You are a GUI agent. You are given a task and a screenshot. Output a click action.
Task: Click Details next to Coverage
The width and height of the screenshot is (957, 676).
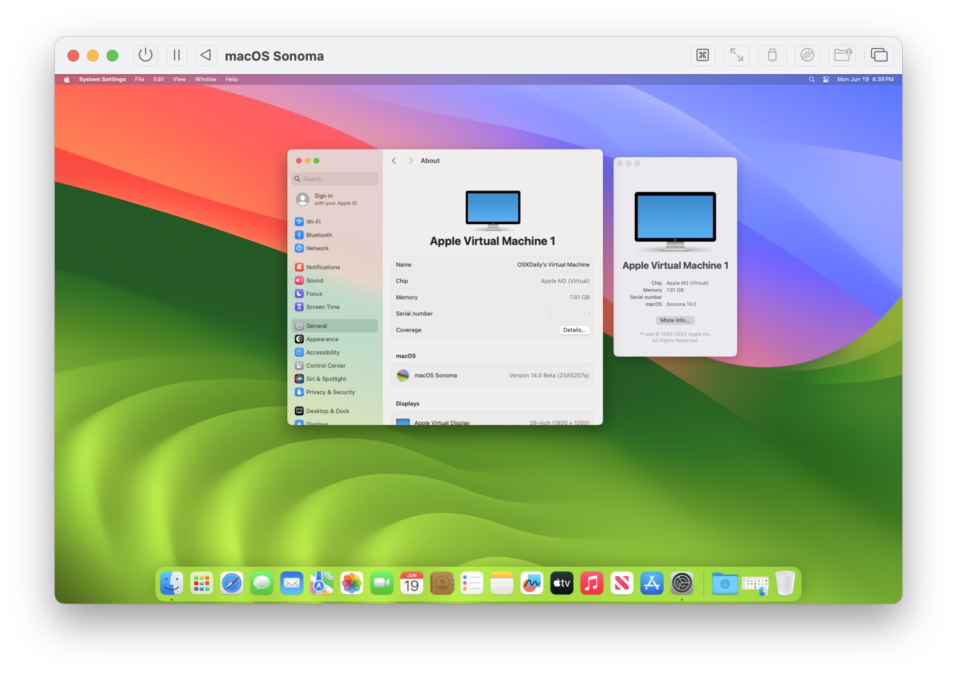click(x=574, y=330)
